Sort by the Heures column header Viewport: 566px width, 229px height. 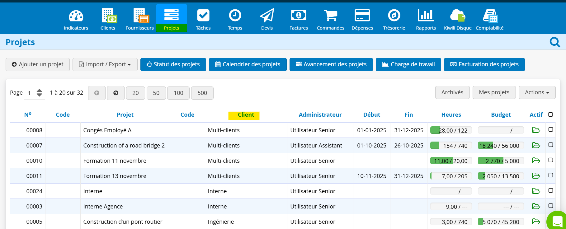pyautogui.click(x=451, y=115)
